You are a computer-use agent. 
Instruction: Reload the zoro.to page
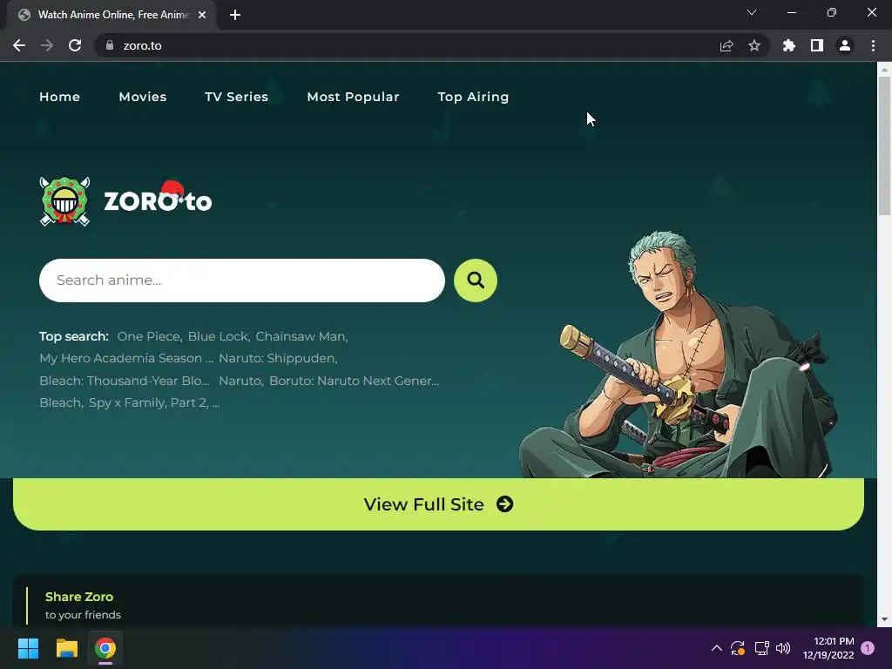[x=75, y=45]
